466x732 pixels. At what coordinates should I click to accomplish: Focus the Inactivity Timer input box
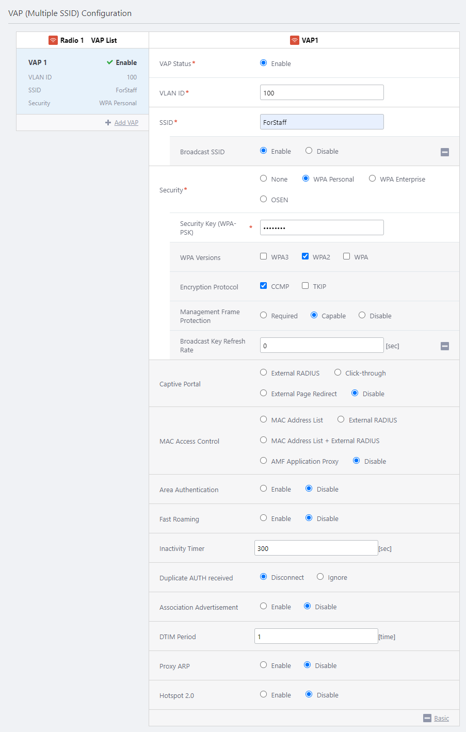316,548
